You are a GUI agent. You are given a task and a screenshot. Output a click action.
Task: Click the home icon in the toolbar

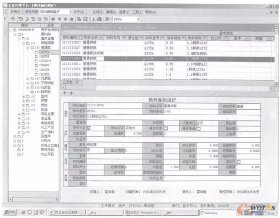tap(13, 19)
